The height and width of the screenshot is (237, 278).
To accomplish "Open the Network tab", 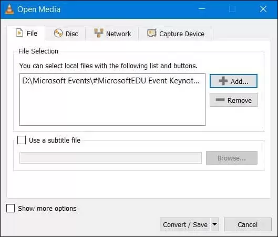I will [112, 34].
